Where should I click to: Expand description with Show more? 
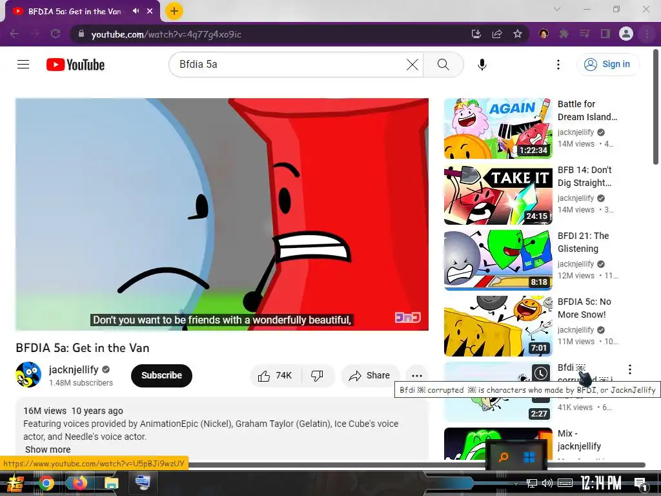(48, 449)
